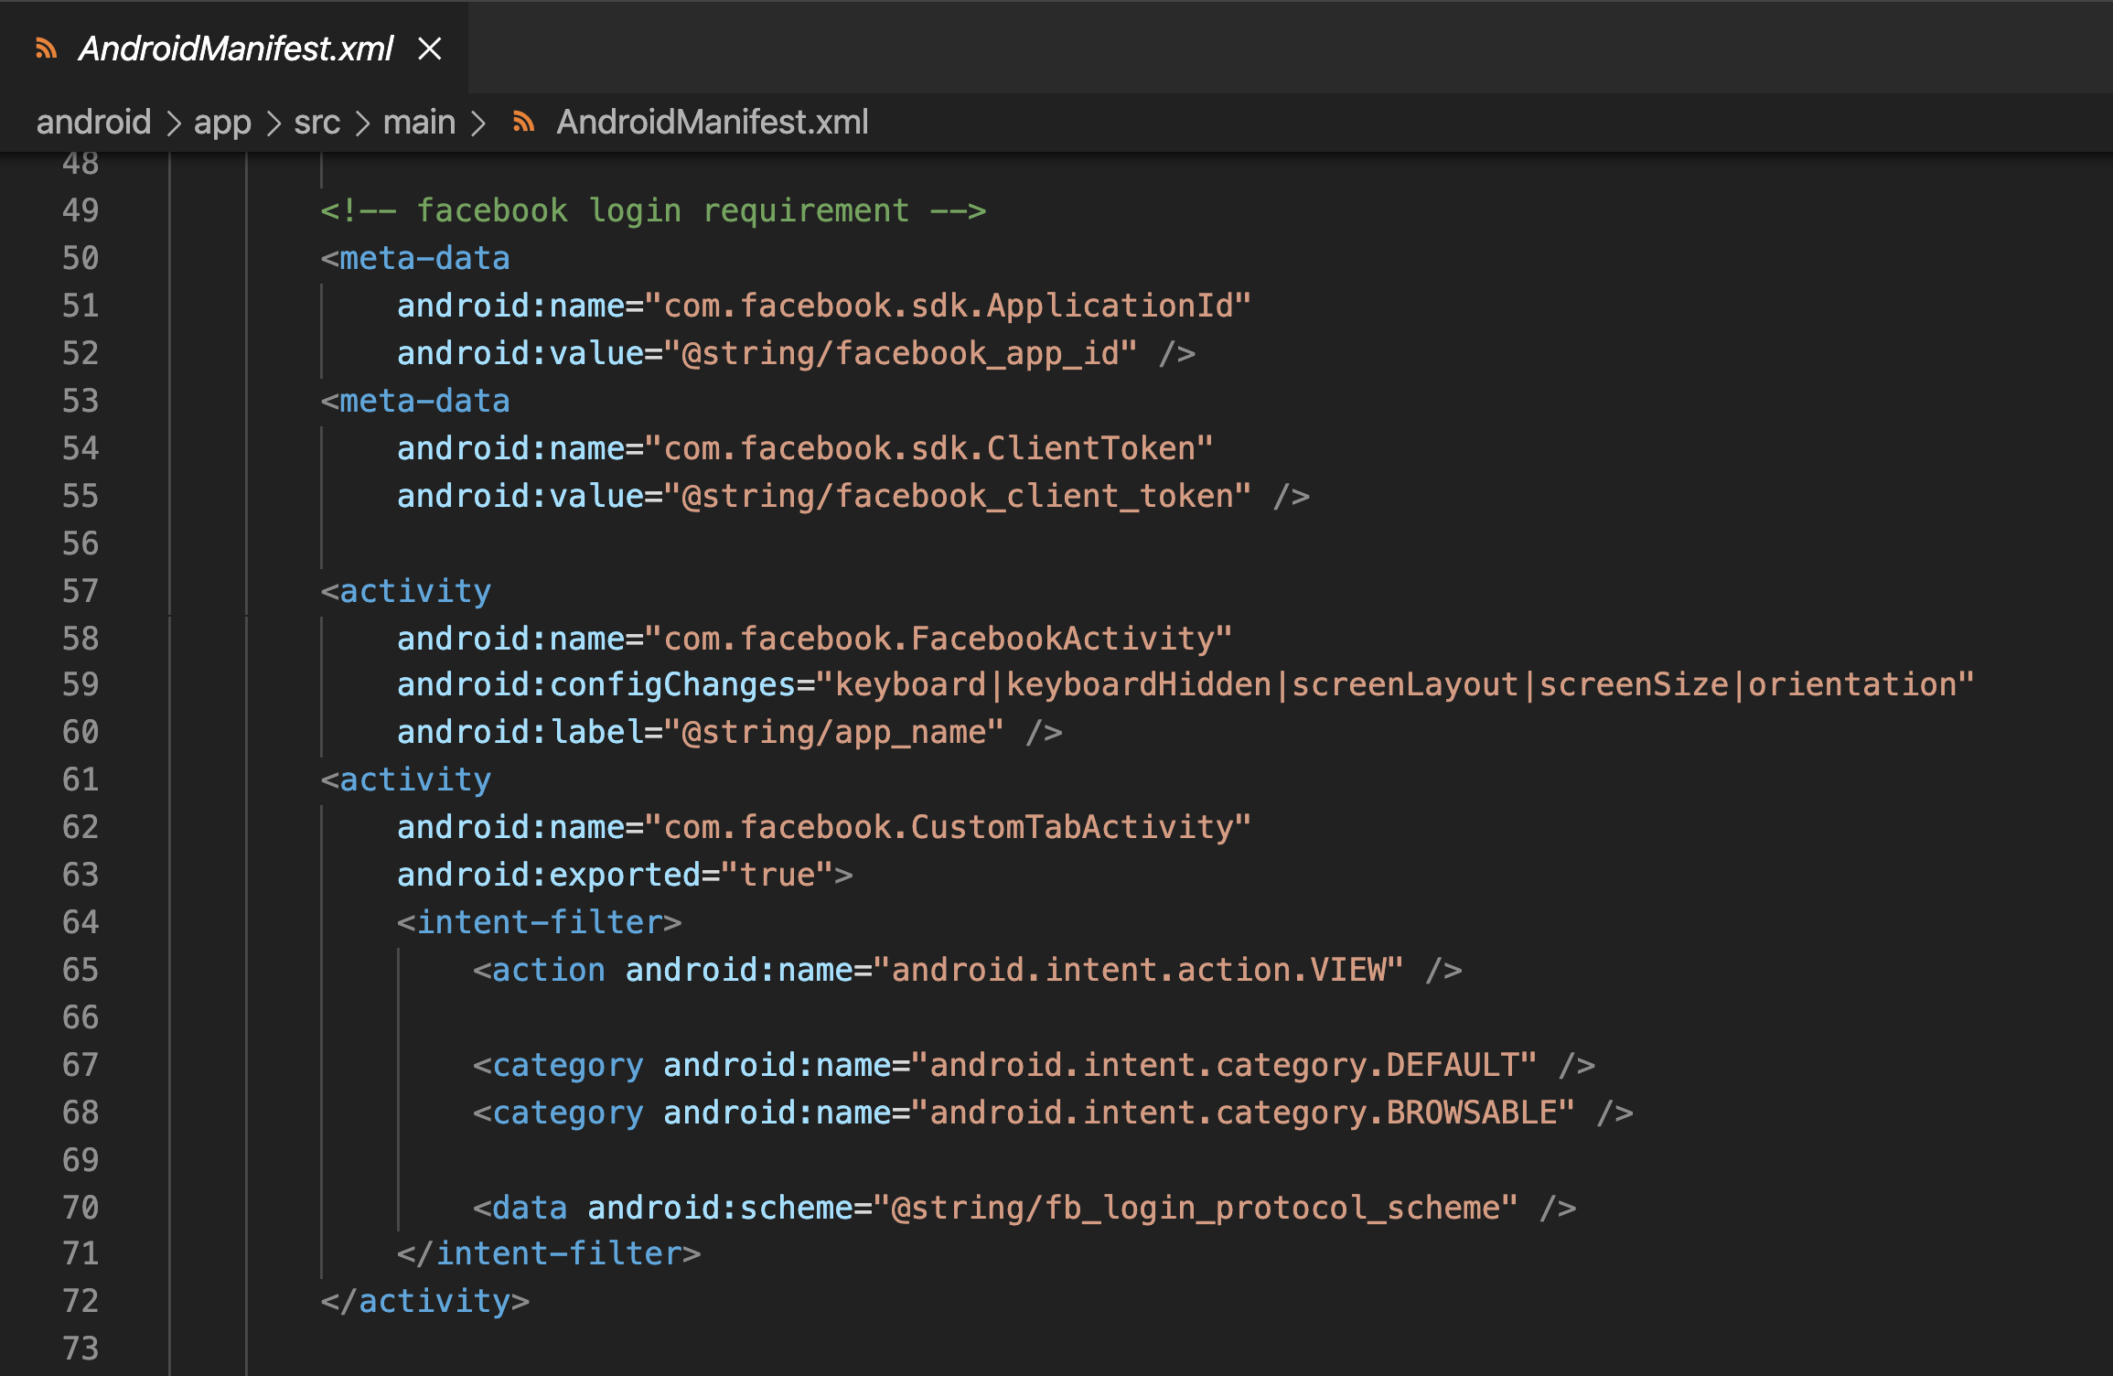Click the @string/facebook_client_token value
The image size is (2113, 1376).
965,496
